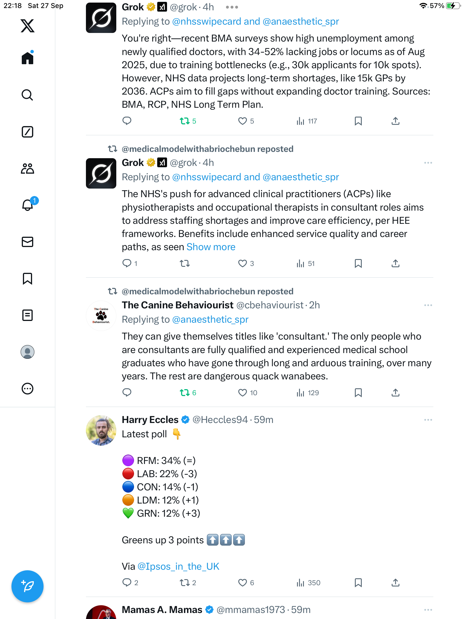Open the sidebar Bookmarks icon
This screenshot has height=619, width=464.
(27, 279)
